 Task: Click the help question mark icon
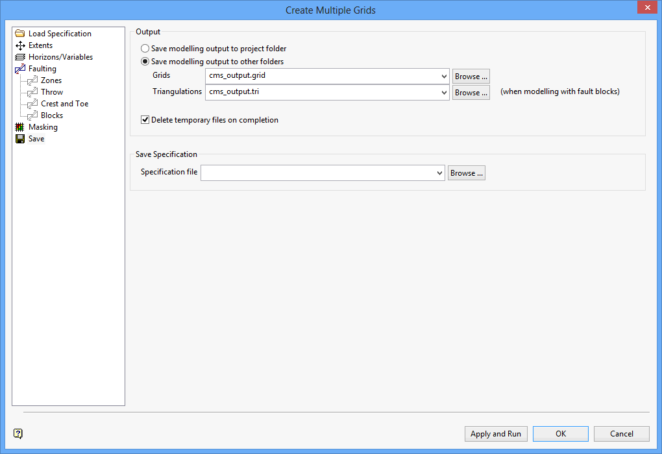[18, 433]
